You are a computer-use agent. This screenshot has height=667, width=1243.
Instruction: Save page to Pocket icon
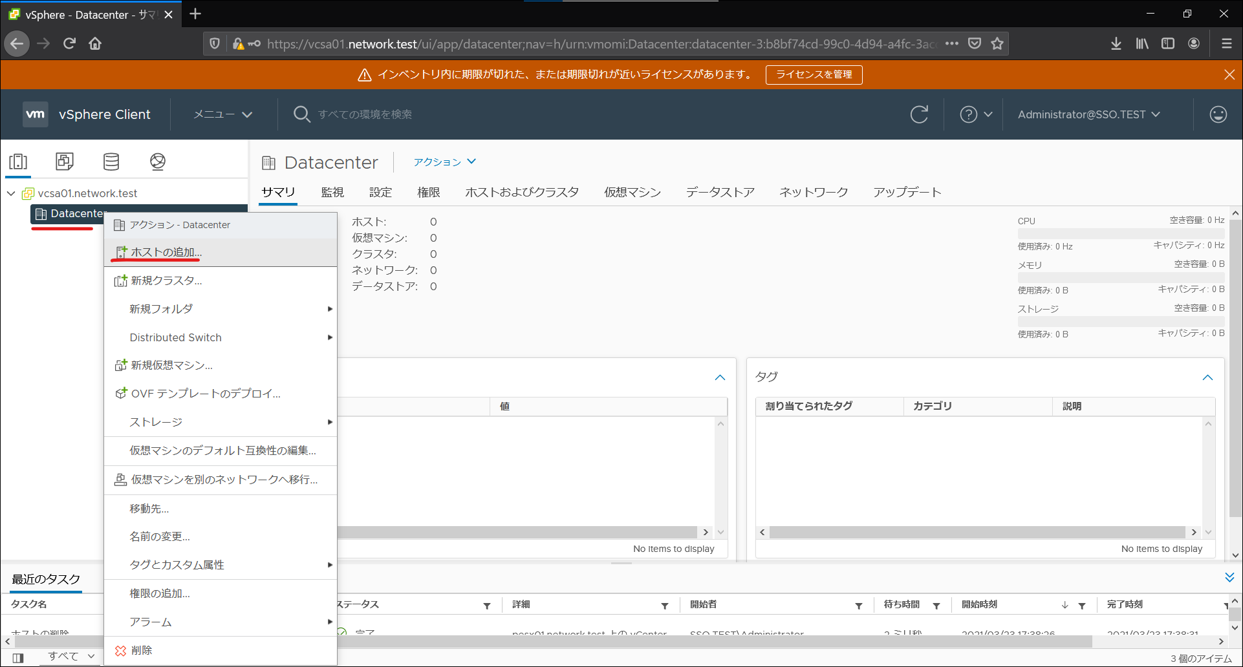(x=975, y=43)
